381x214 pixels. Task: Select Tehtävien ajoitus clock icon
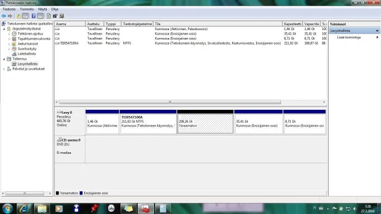pos(14,34)
